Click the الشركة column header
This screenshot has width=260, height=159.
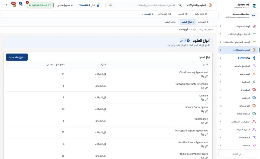coord(103,64)
